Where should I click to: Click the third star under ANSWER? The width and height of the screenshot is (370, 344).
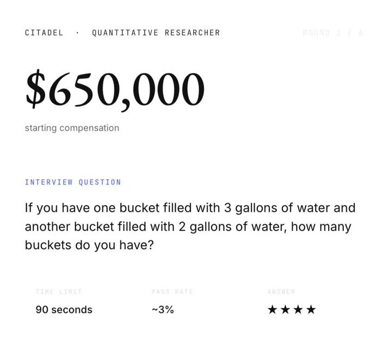[298, 309]
